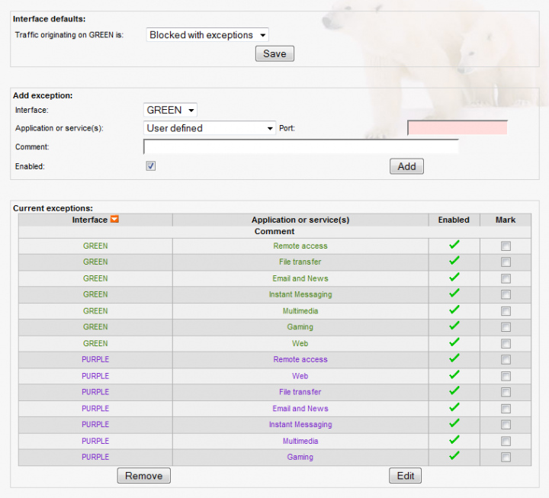The image size is (549, 498).
Task: Click the green checkmark for PURPLE Instant Messaging
Action: [x=454, y=424]
